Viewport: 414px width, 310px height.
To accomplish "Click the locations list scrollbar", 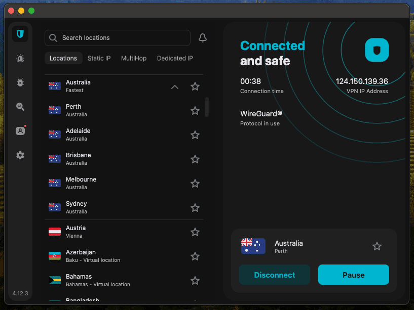I will (207, 107).
